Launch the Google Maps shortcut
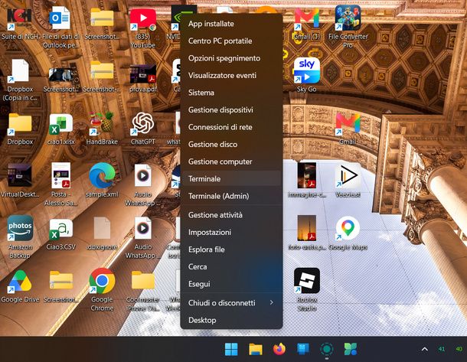The width and height of the screenshot is (467, 362). 348,229
